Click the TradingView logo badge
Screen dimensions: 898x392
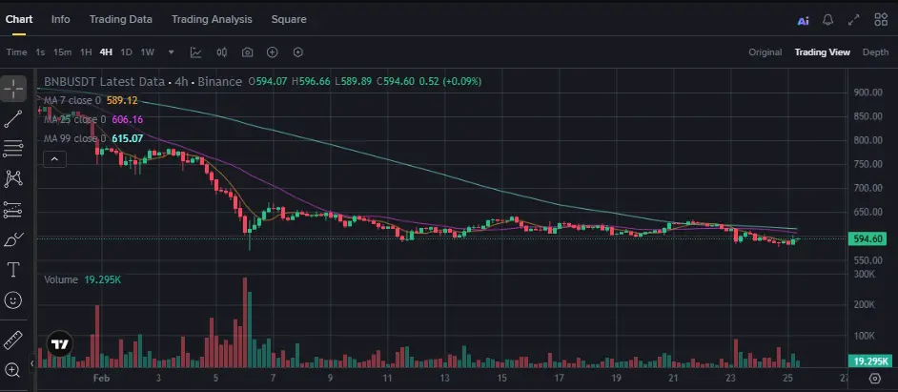[x=59, y=344]
